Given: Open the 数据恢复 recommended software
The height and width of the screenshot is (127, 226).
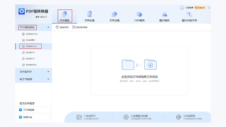Looking at the screenshot, I should pyautogui.click(x=33, y=117).
